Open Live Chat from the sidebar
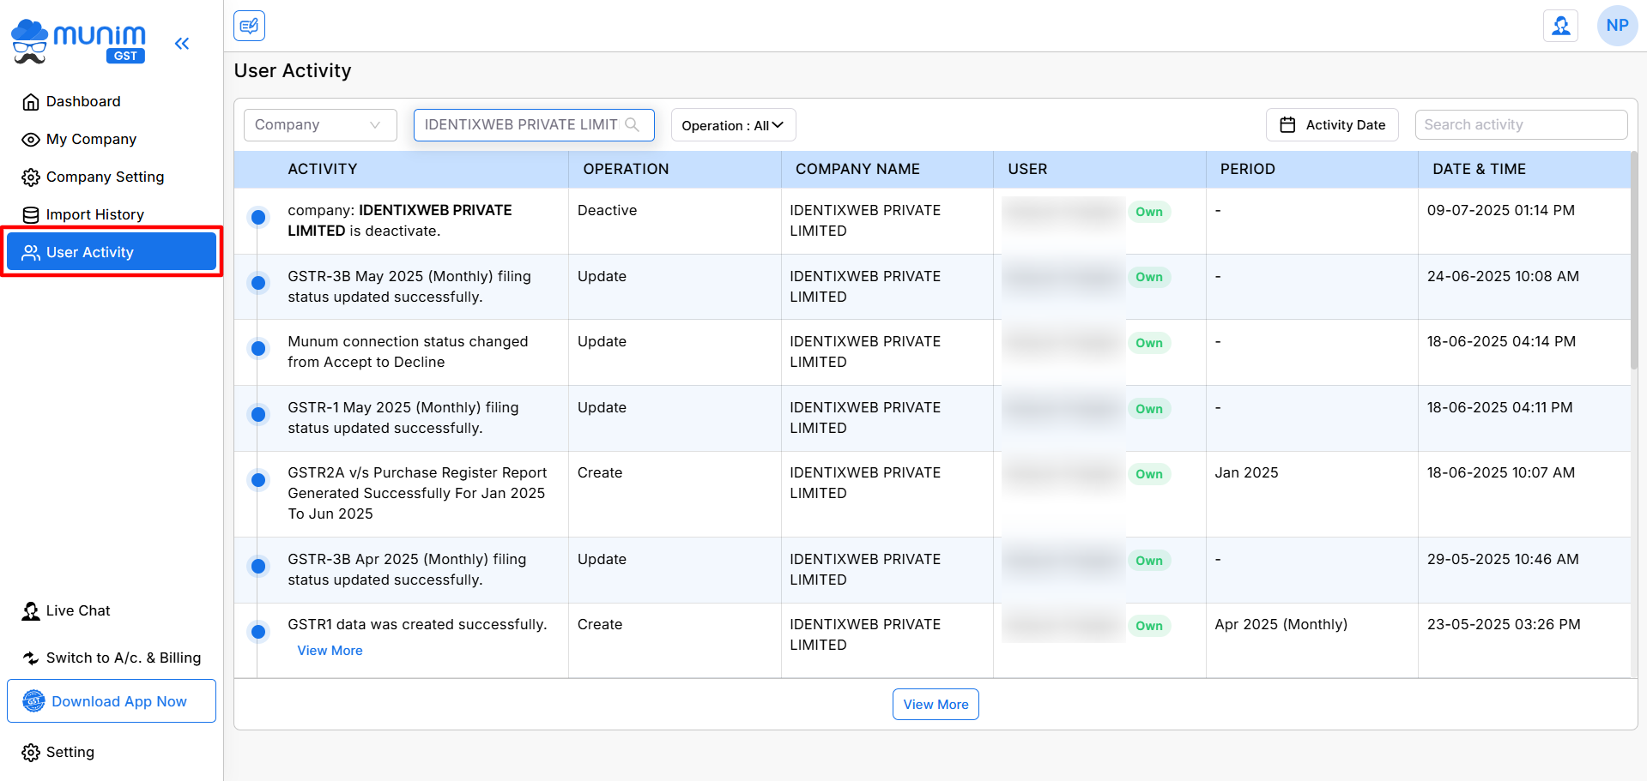The image size is (1647, 781). [x=112, y=611]
